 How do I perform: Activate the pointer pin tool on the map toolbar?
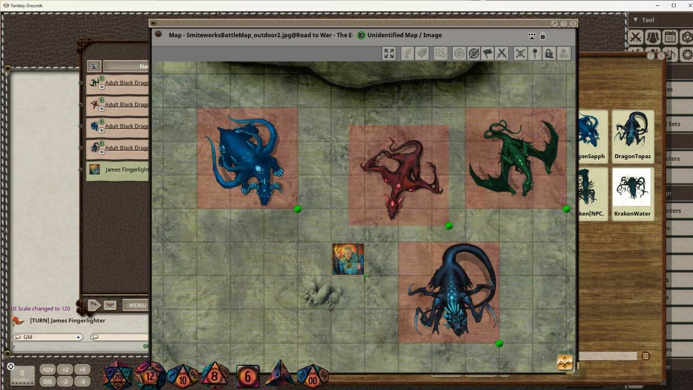coord(535,53)
